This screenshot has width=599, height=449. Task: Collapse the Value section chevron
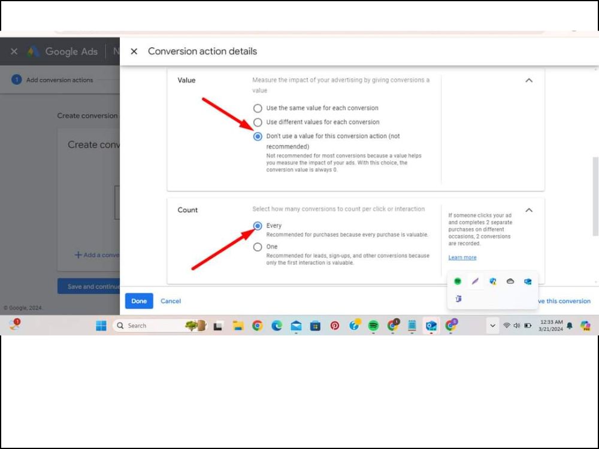pyautogui.click(x=529, y=80)
